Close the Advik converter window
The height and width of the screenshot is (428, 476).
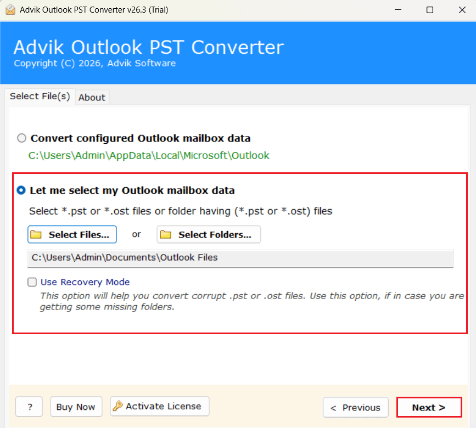[x=462, y=10]
